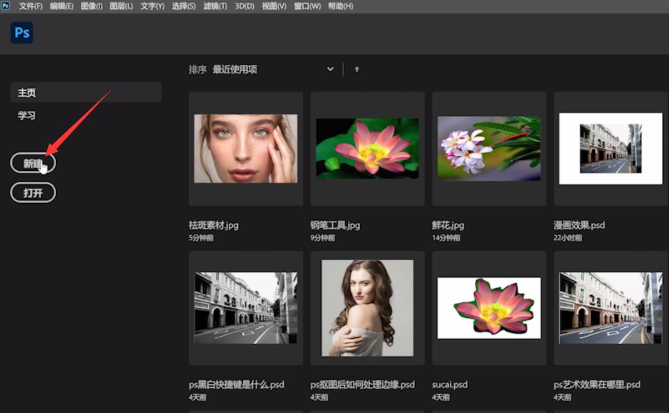Screen dimensions: 669x413
Task: Open the 滤镜(T) menu
Action: pyautogui.click(x=215, y=6)
